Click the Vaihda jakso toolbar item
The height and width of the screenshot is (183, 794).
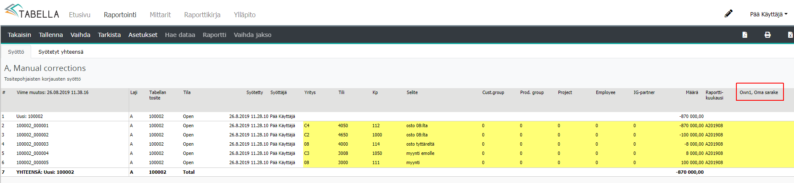(252, 35)
